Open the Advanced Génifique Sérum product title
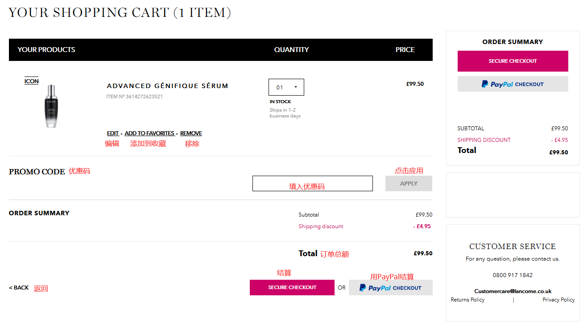This screenshot has height=322, width=583. (x=167, y=86)
